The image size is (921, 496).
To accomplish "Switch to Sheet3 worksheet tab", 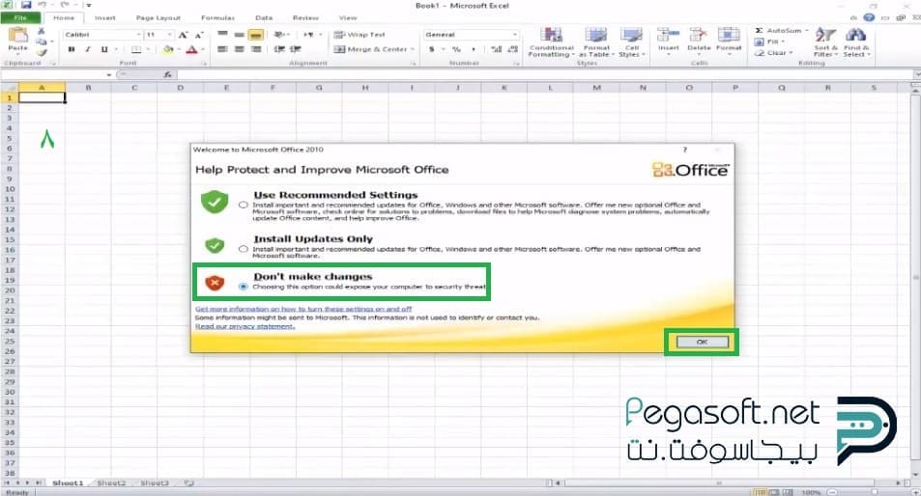I will (x=155, y=483).
